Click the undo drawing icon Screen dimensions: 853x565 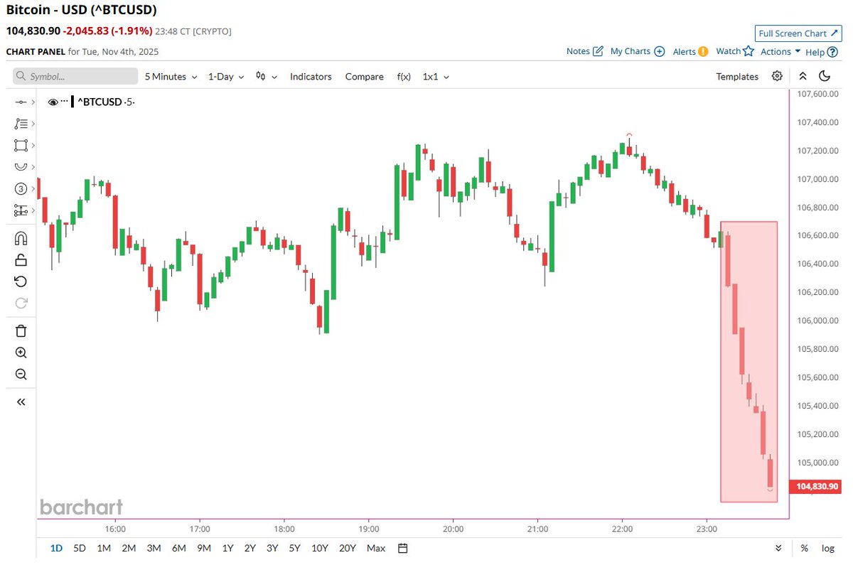click(x=21, y=281)
